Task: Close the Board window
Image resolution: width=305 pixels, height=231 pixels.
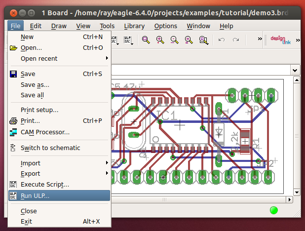Action: click(x=13, y=13)
